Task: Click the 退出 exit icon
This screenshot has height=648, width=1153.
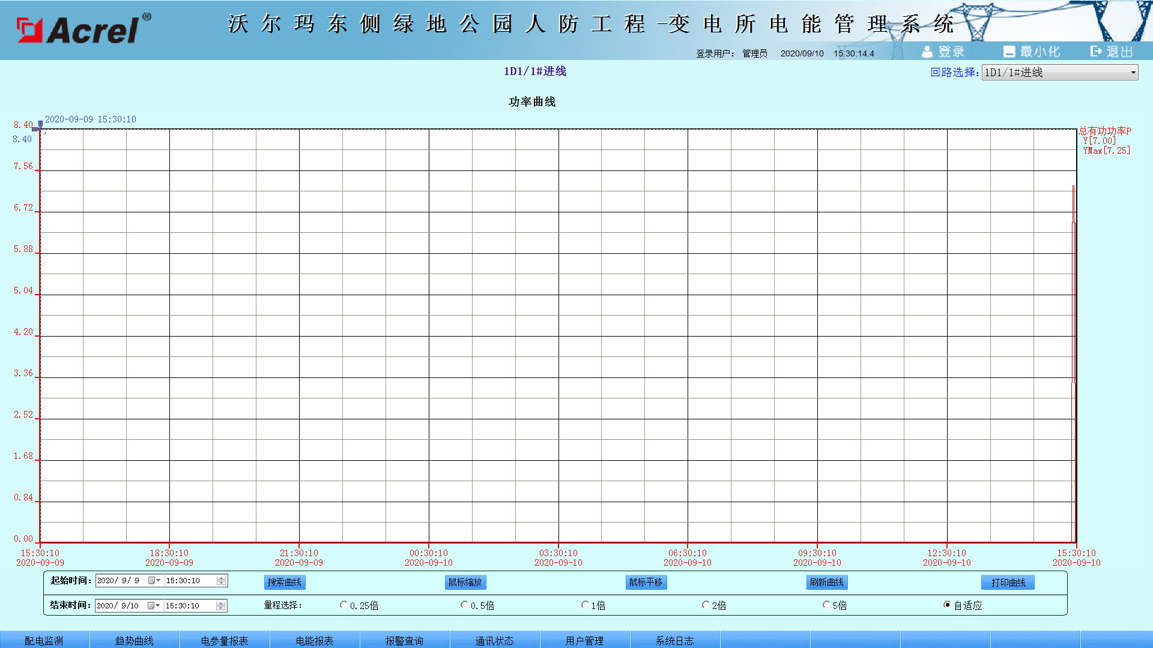Action: 1097,52
